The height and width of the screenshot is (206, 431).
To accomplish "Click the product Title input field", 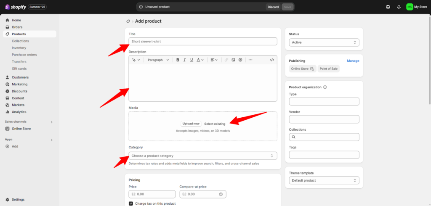I will point(202,41).
